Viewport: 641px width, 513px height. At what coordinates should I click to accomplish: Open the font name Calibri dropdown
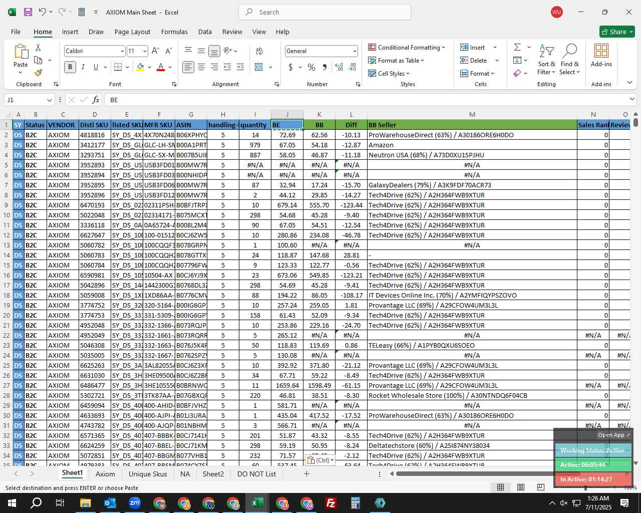pyautogui.click(x=122, y=51)
